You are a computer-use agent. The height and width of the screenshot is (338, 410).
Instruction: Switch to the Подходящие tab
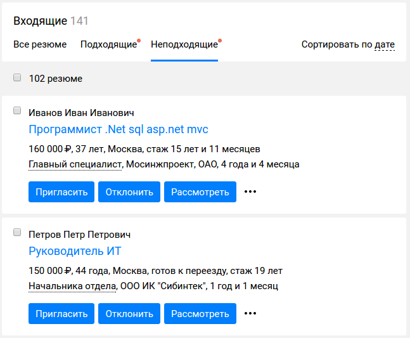coord(108,45)
